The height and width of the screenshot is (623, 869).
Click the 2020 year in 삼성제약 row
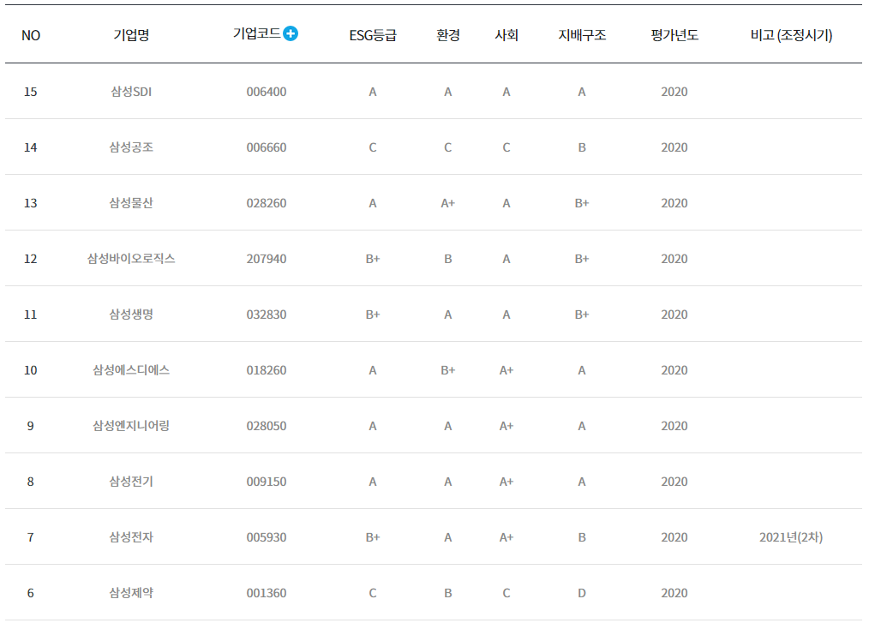[674, 593]
